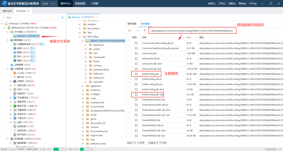Viewport: 283px width, 151px height.
Task: Select the 应用列表 icon
Action: pyautogui.click(x=15, y=131)
